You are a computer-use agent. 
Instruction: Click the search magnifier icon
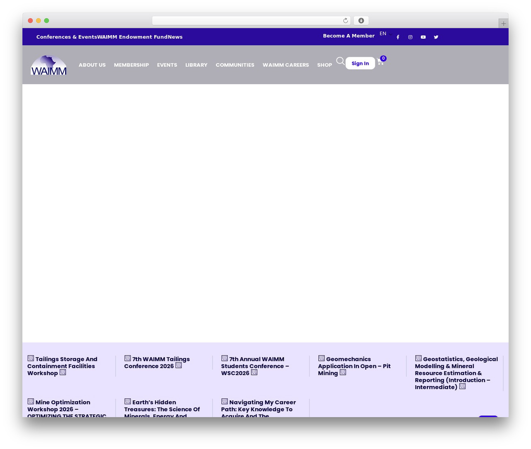340,61
